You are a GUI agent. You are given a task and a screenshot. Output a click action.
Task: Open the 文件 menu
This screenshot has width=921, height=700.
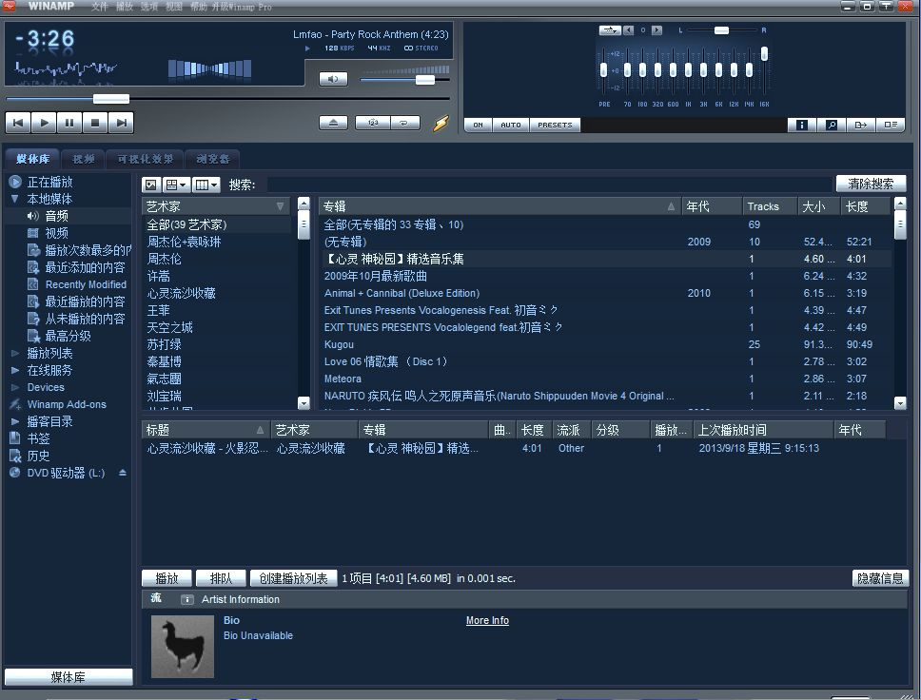[99, 7]
